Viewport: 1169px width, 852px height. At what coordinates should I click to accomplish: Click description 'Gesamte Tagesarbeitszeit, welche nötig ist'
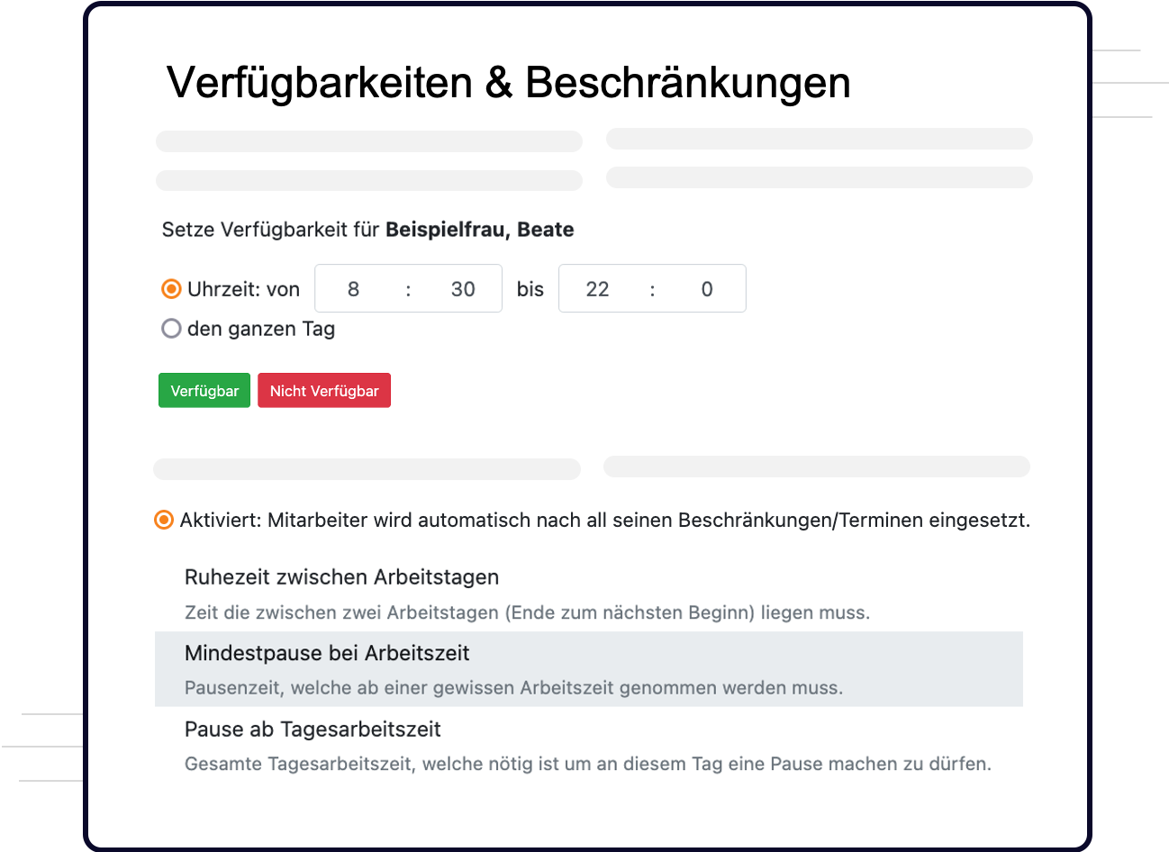(x=588, y=764)
